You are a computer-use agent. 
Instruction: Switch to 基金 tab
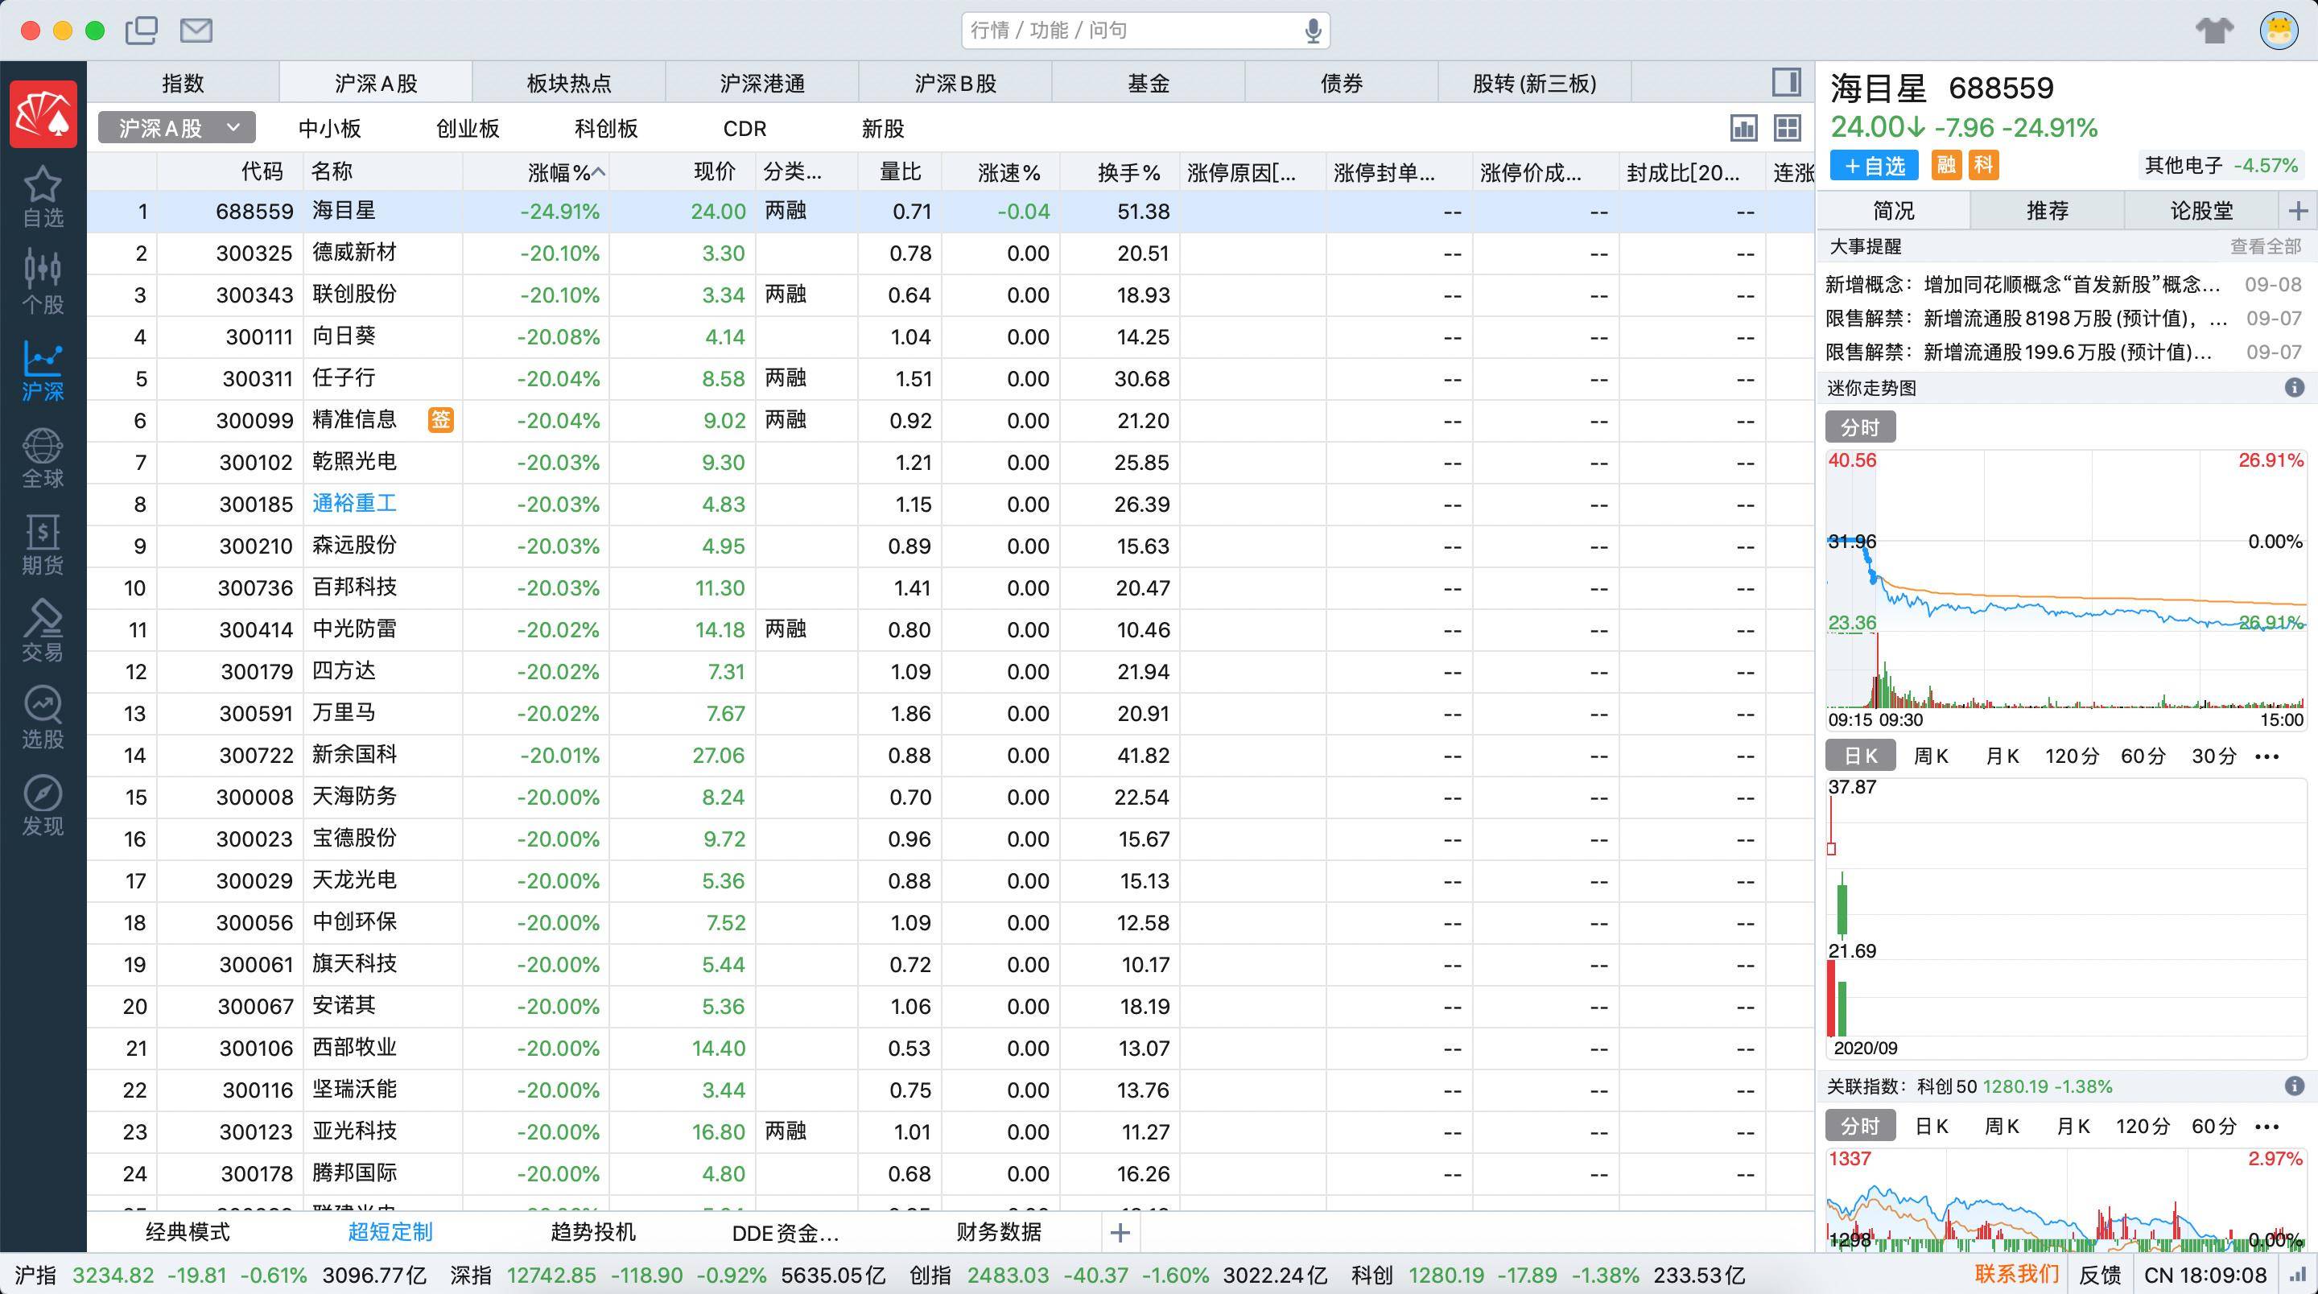click(1149, 83)
